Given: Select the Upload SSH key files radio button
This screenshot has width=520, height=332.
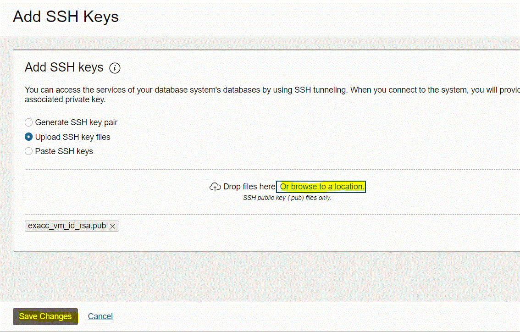Looking at the screenshot, I should [x=29, y=137].
